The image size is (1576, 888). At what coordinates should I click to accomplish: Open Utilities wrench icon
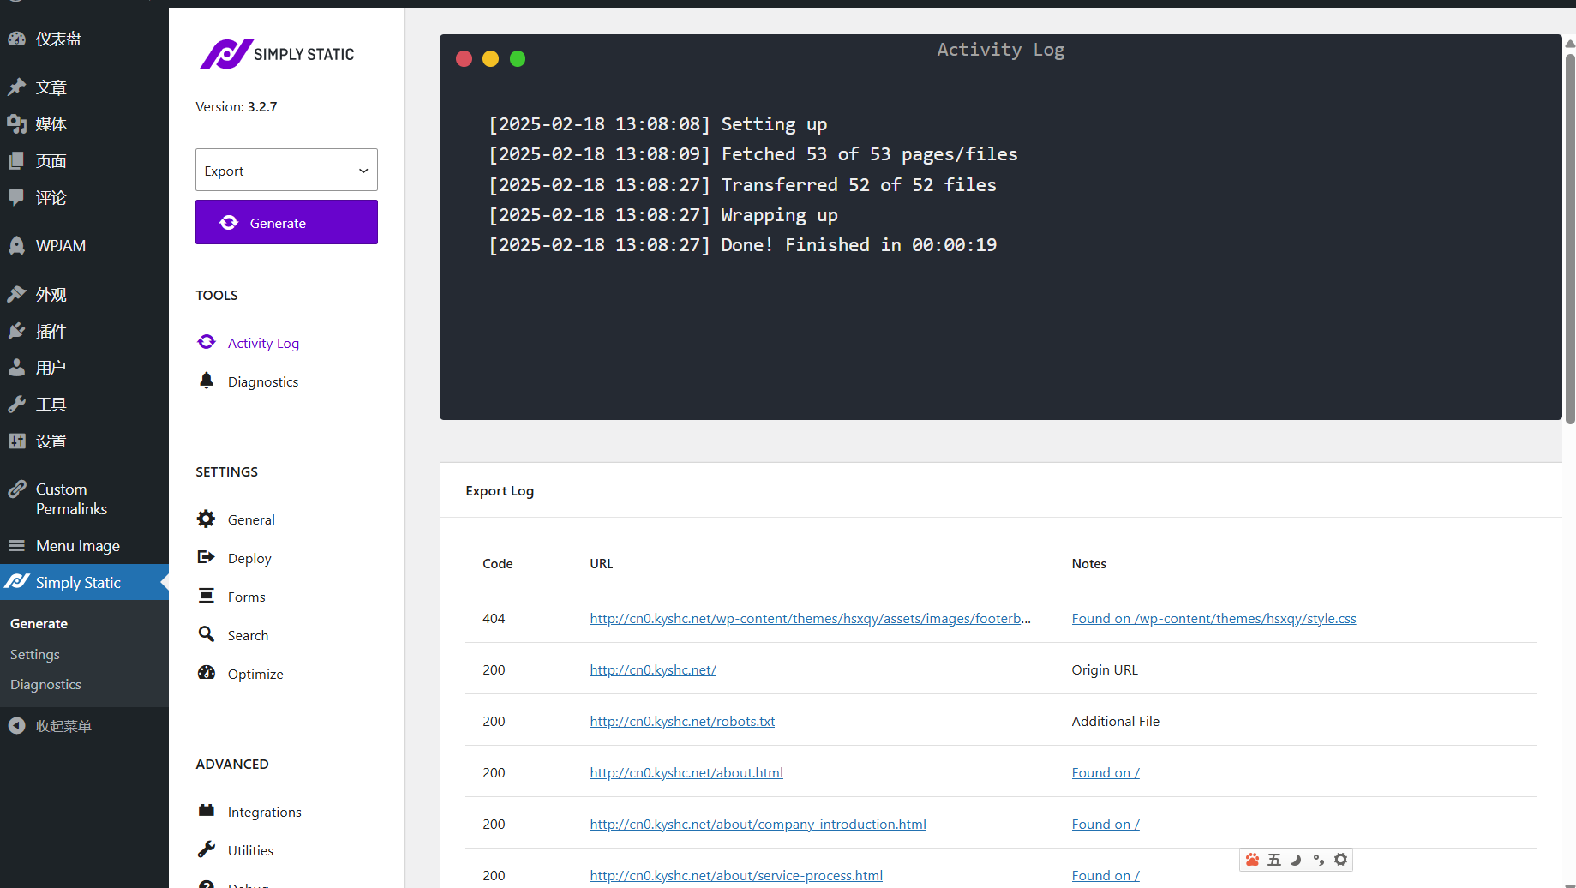coord(207,849)
